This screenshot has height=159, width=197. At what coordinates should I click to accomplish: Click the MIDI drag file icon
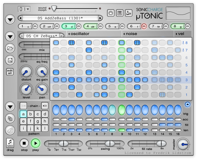[10, 143]
